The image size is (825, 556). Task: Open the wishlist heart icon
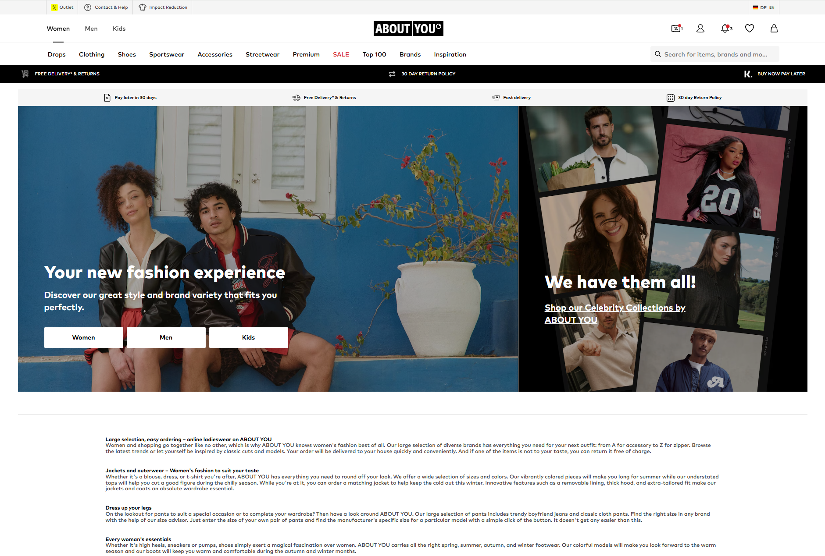749,28
